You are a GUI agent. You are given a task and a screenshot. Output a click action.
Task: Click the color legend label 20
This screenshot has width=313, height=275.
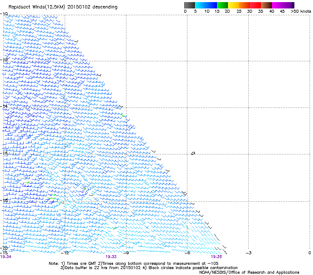coord(227,11)
